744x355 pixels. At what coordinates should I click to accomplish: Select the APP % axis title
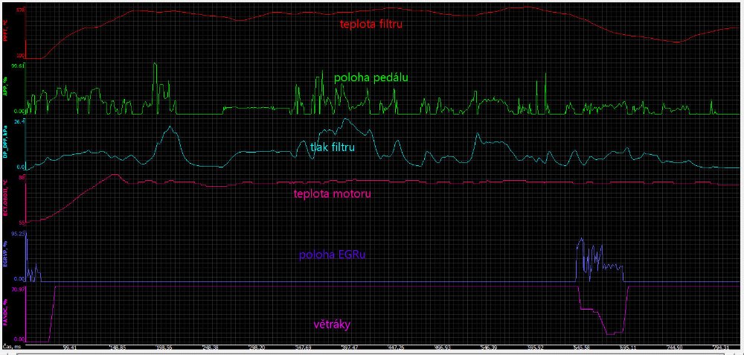point(4,89)
